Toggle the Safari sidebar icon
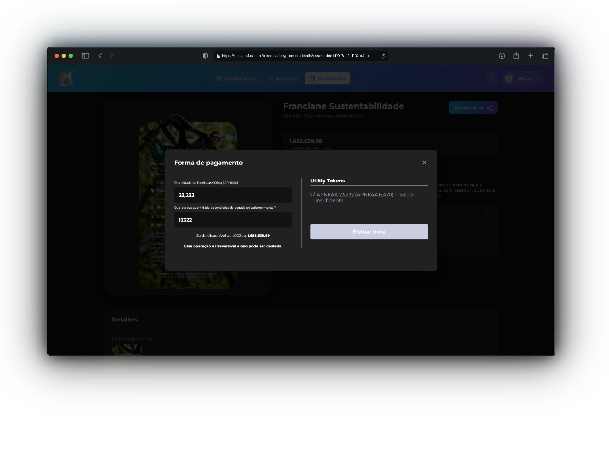Image resolution: width=609 pixels, height=457 pixels. tap(85, 56)
